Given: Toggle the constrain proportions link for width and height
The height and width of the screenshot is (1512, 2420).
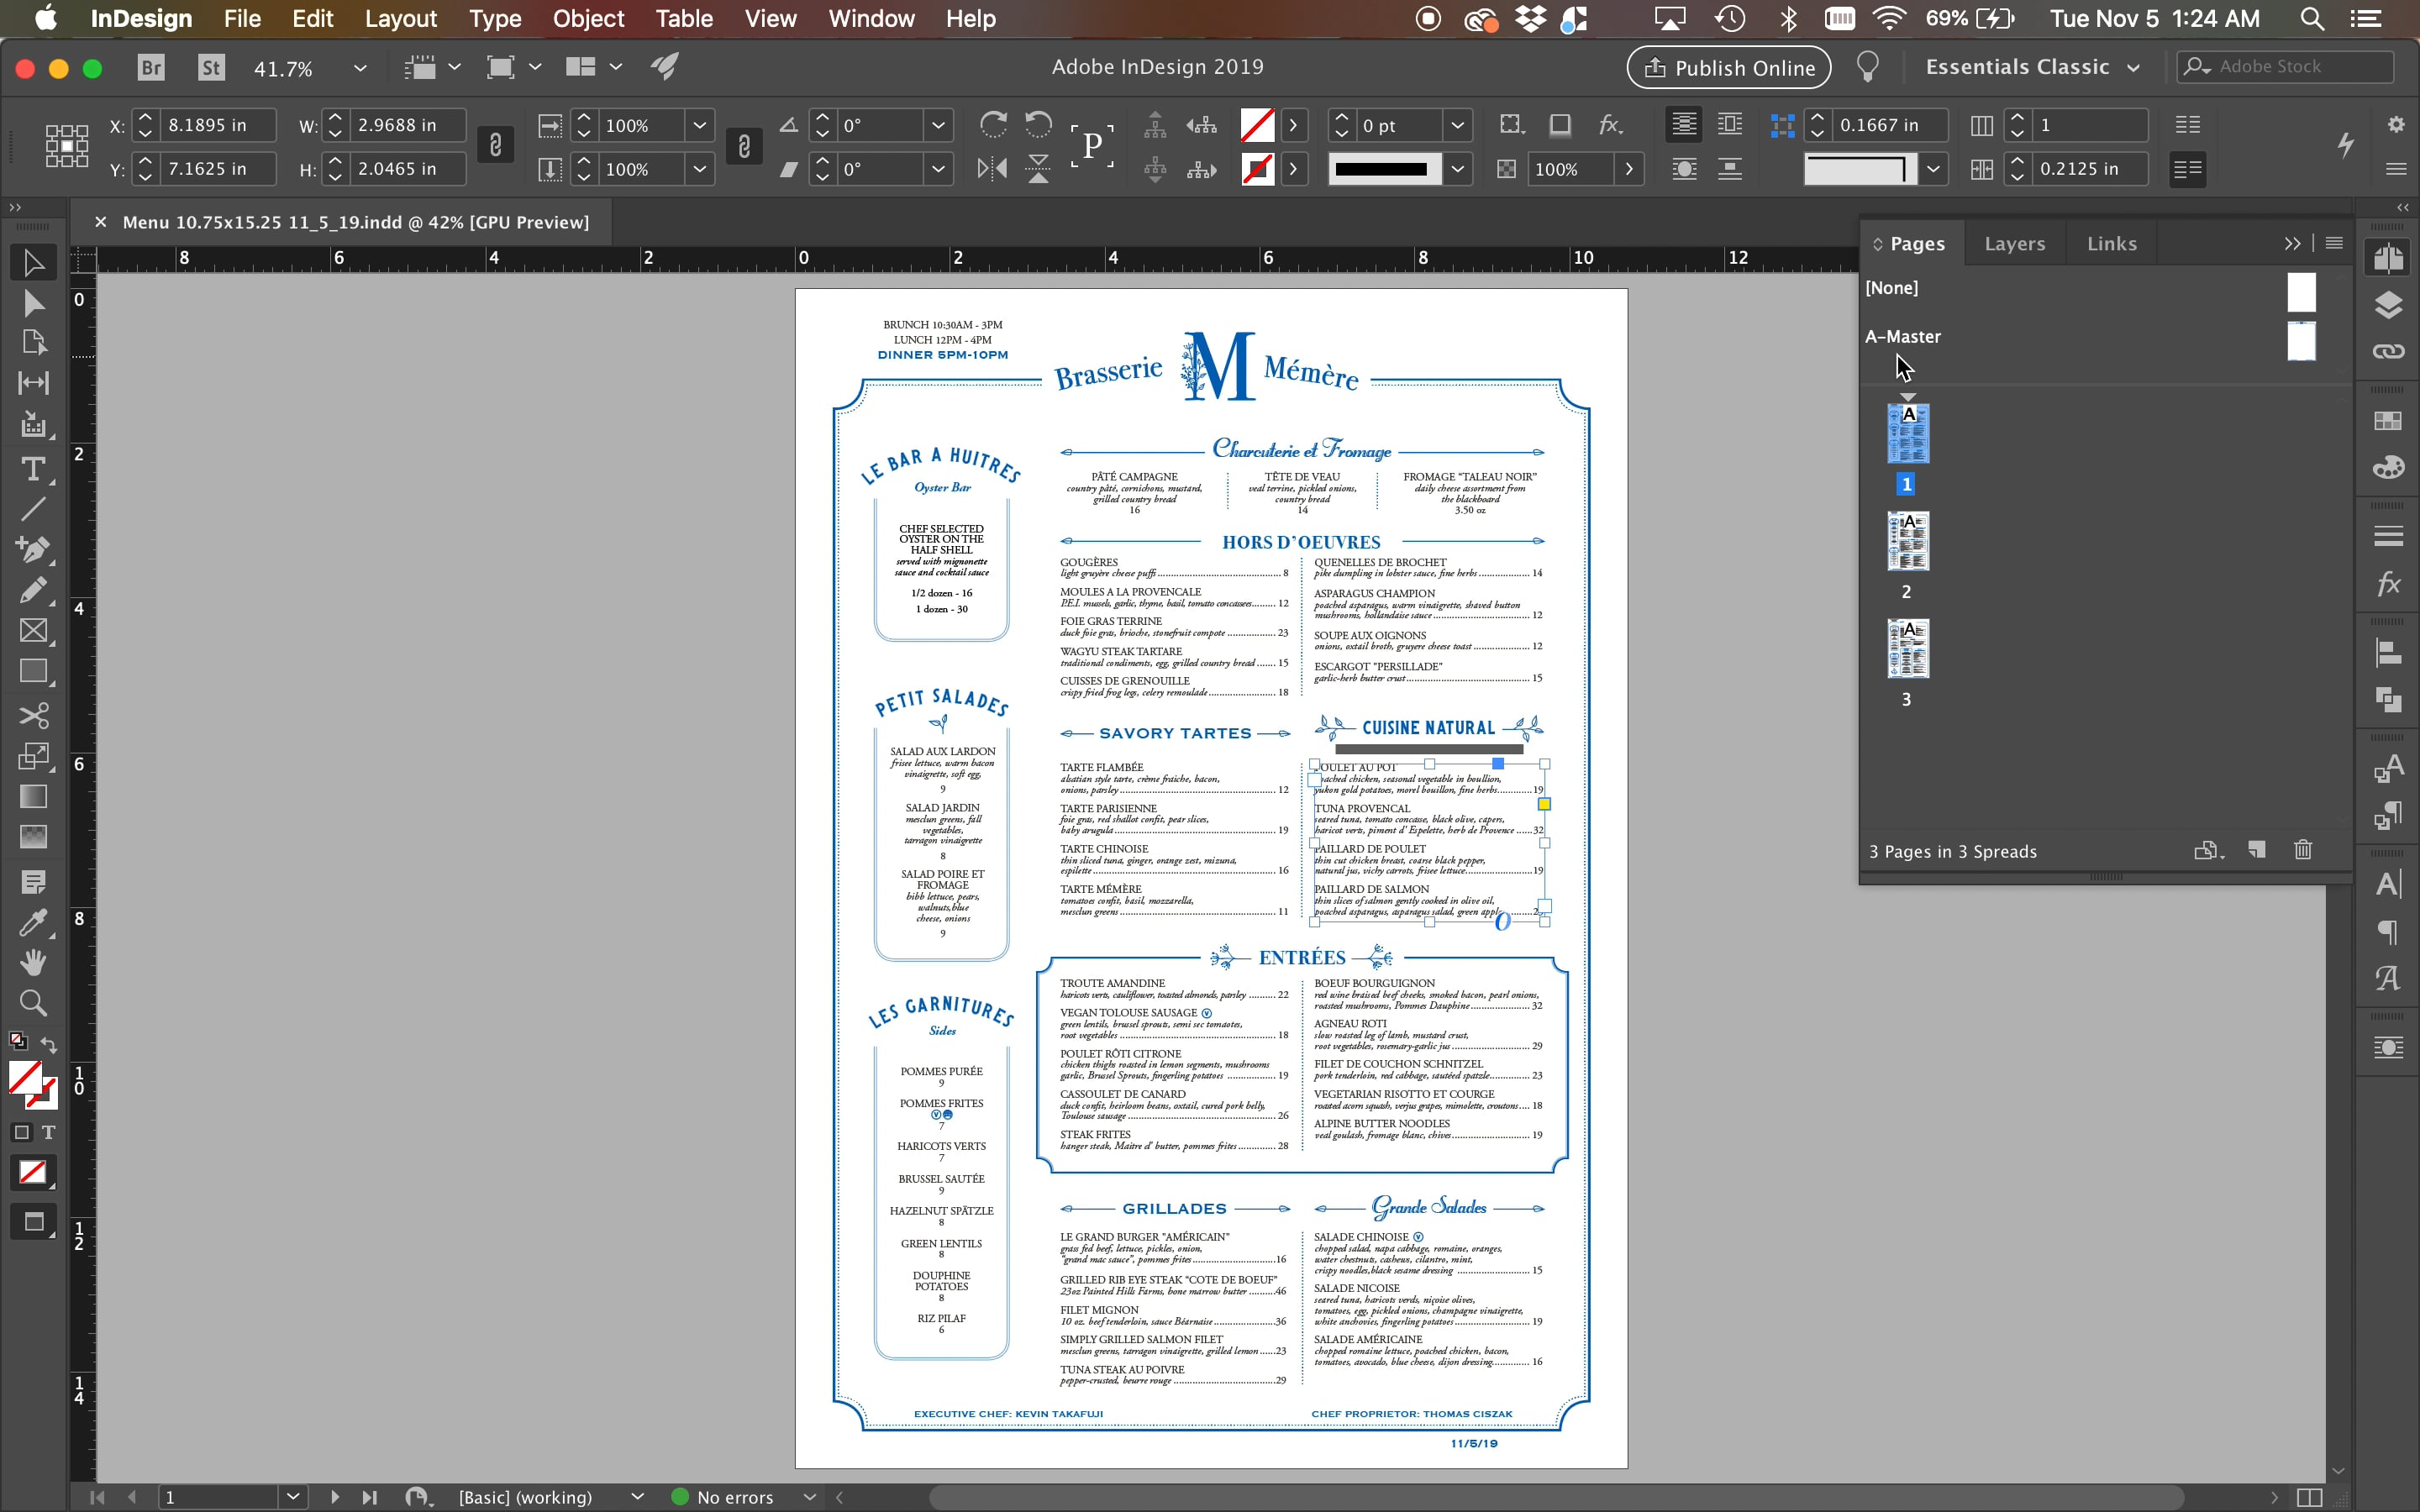Looking at the screenshot, I should tap(495, 145).
